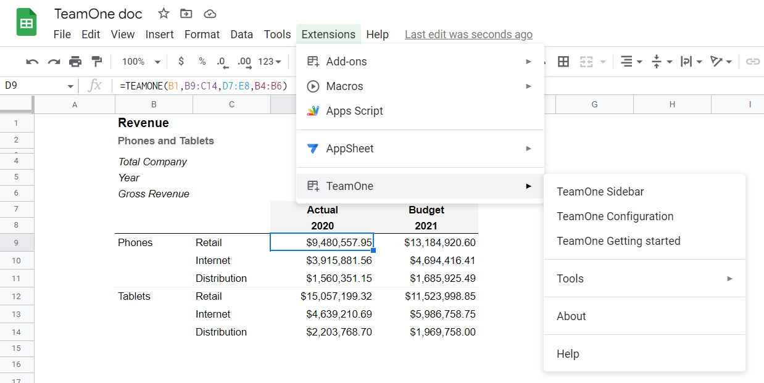Undo the last action
This screenshot has height=383, width=764.
32,62
